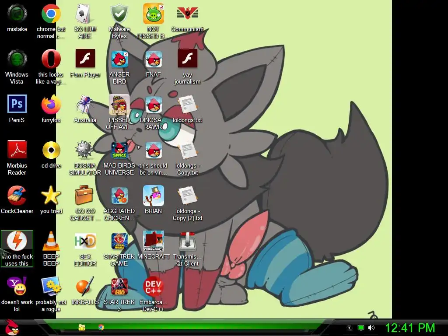The image size is (448, 336).
Task: Launch the Transmission Qt Client icon
Action: (187, 241)
